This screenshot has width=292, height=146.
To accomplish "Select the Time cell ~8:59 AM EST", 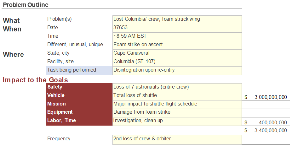I will 177,37.
